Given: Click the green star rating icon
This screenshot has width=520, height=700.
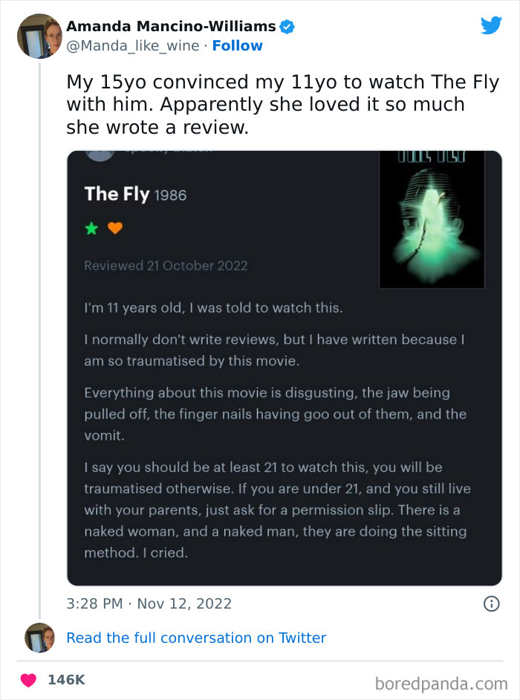Looking at the screenshot, I should (x=91, y=229).
